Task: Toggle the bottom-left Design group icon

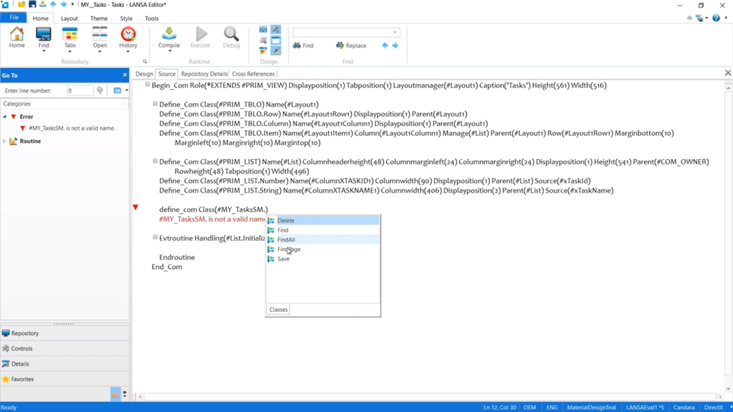Action: 263,50
